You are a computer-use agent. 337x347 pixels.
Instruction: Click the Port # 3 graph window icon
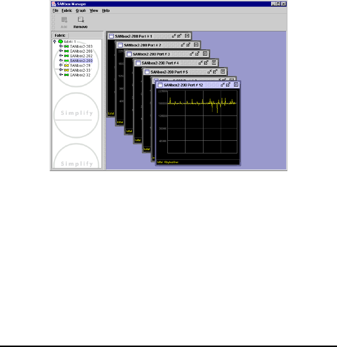[x=129, y=54]
